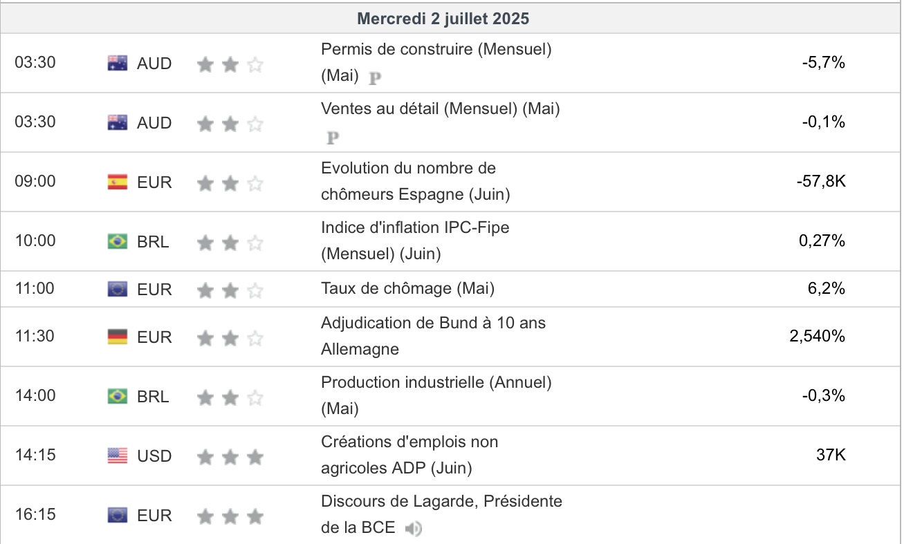Open Production industrielle (Annuel) event
Viewport: 904px width, 544px height.
tap(436, 383)
